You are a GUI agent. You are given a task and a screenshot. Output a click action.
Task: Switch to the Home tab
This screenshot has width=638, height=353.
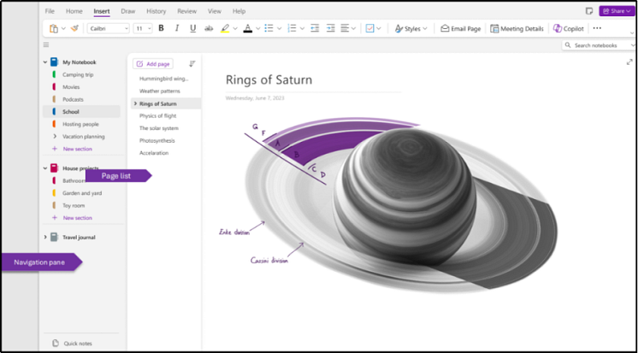[x=74, y=11]
